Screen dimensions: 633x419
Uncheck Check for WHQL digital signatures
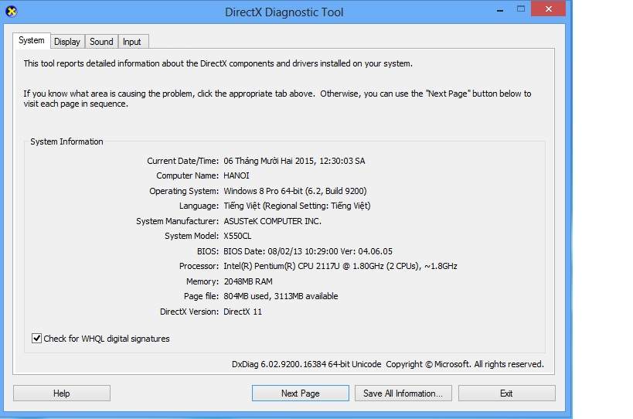point(37,339)
